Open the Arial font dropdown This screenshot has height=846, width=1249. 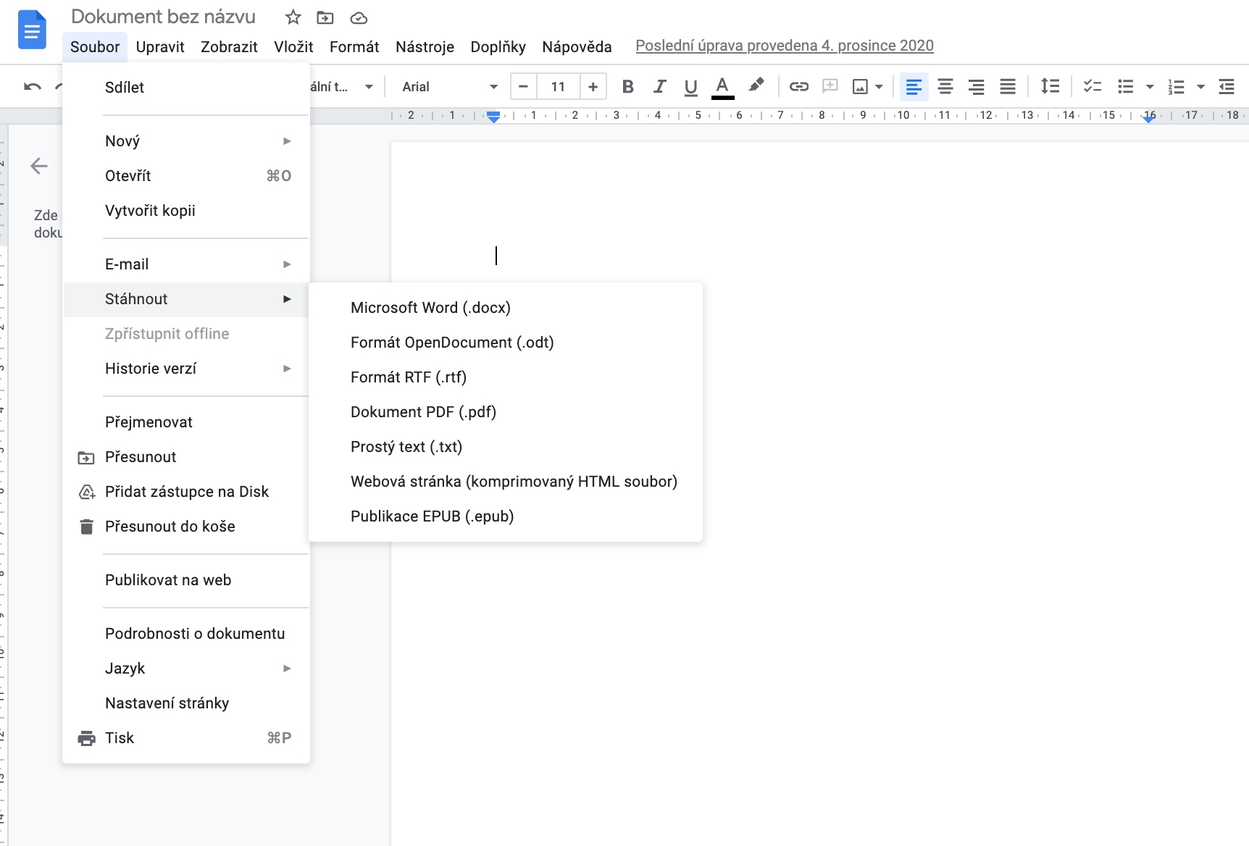(x=449, y=87)
